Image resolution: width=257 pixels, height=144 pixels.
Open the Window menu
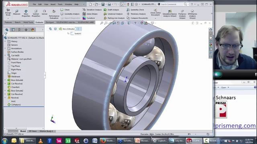tap(68, 4)
